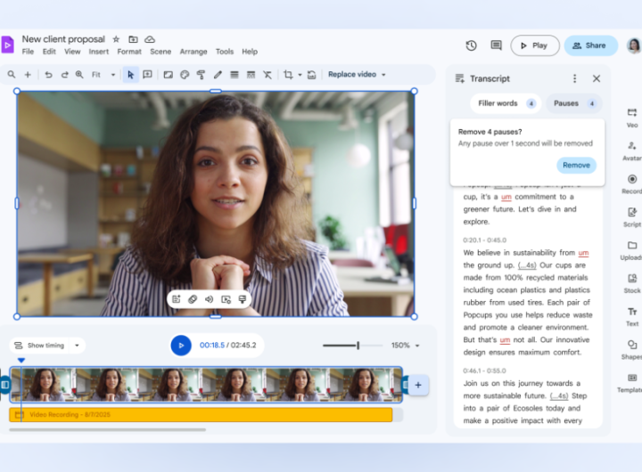
Task: Click the Share button
Action: (590, 45)
